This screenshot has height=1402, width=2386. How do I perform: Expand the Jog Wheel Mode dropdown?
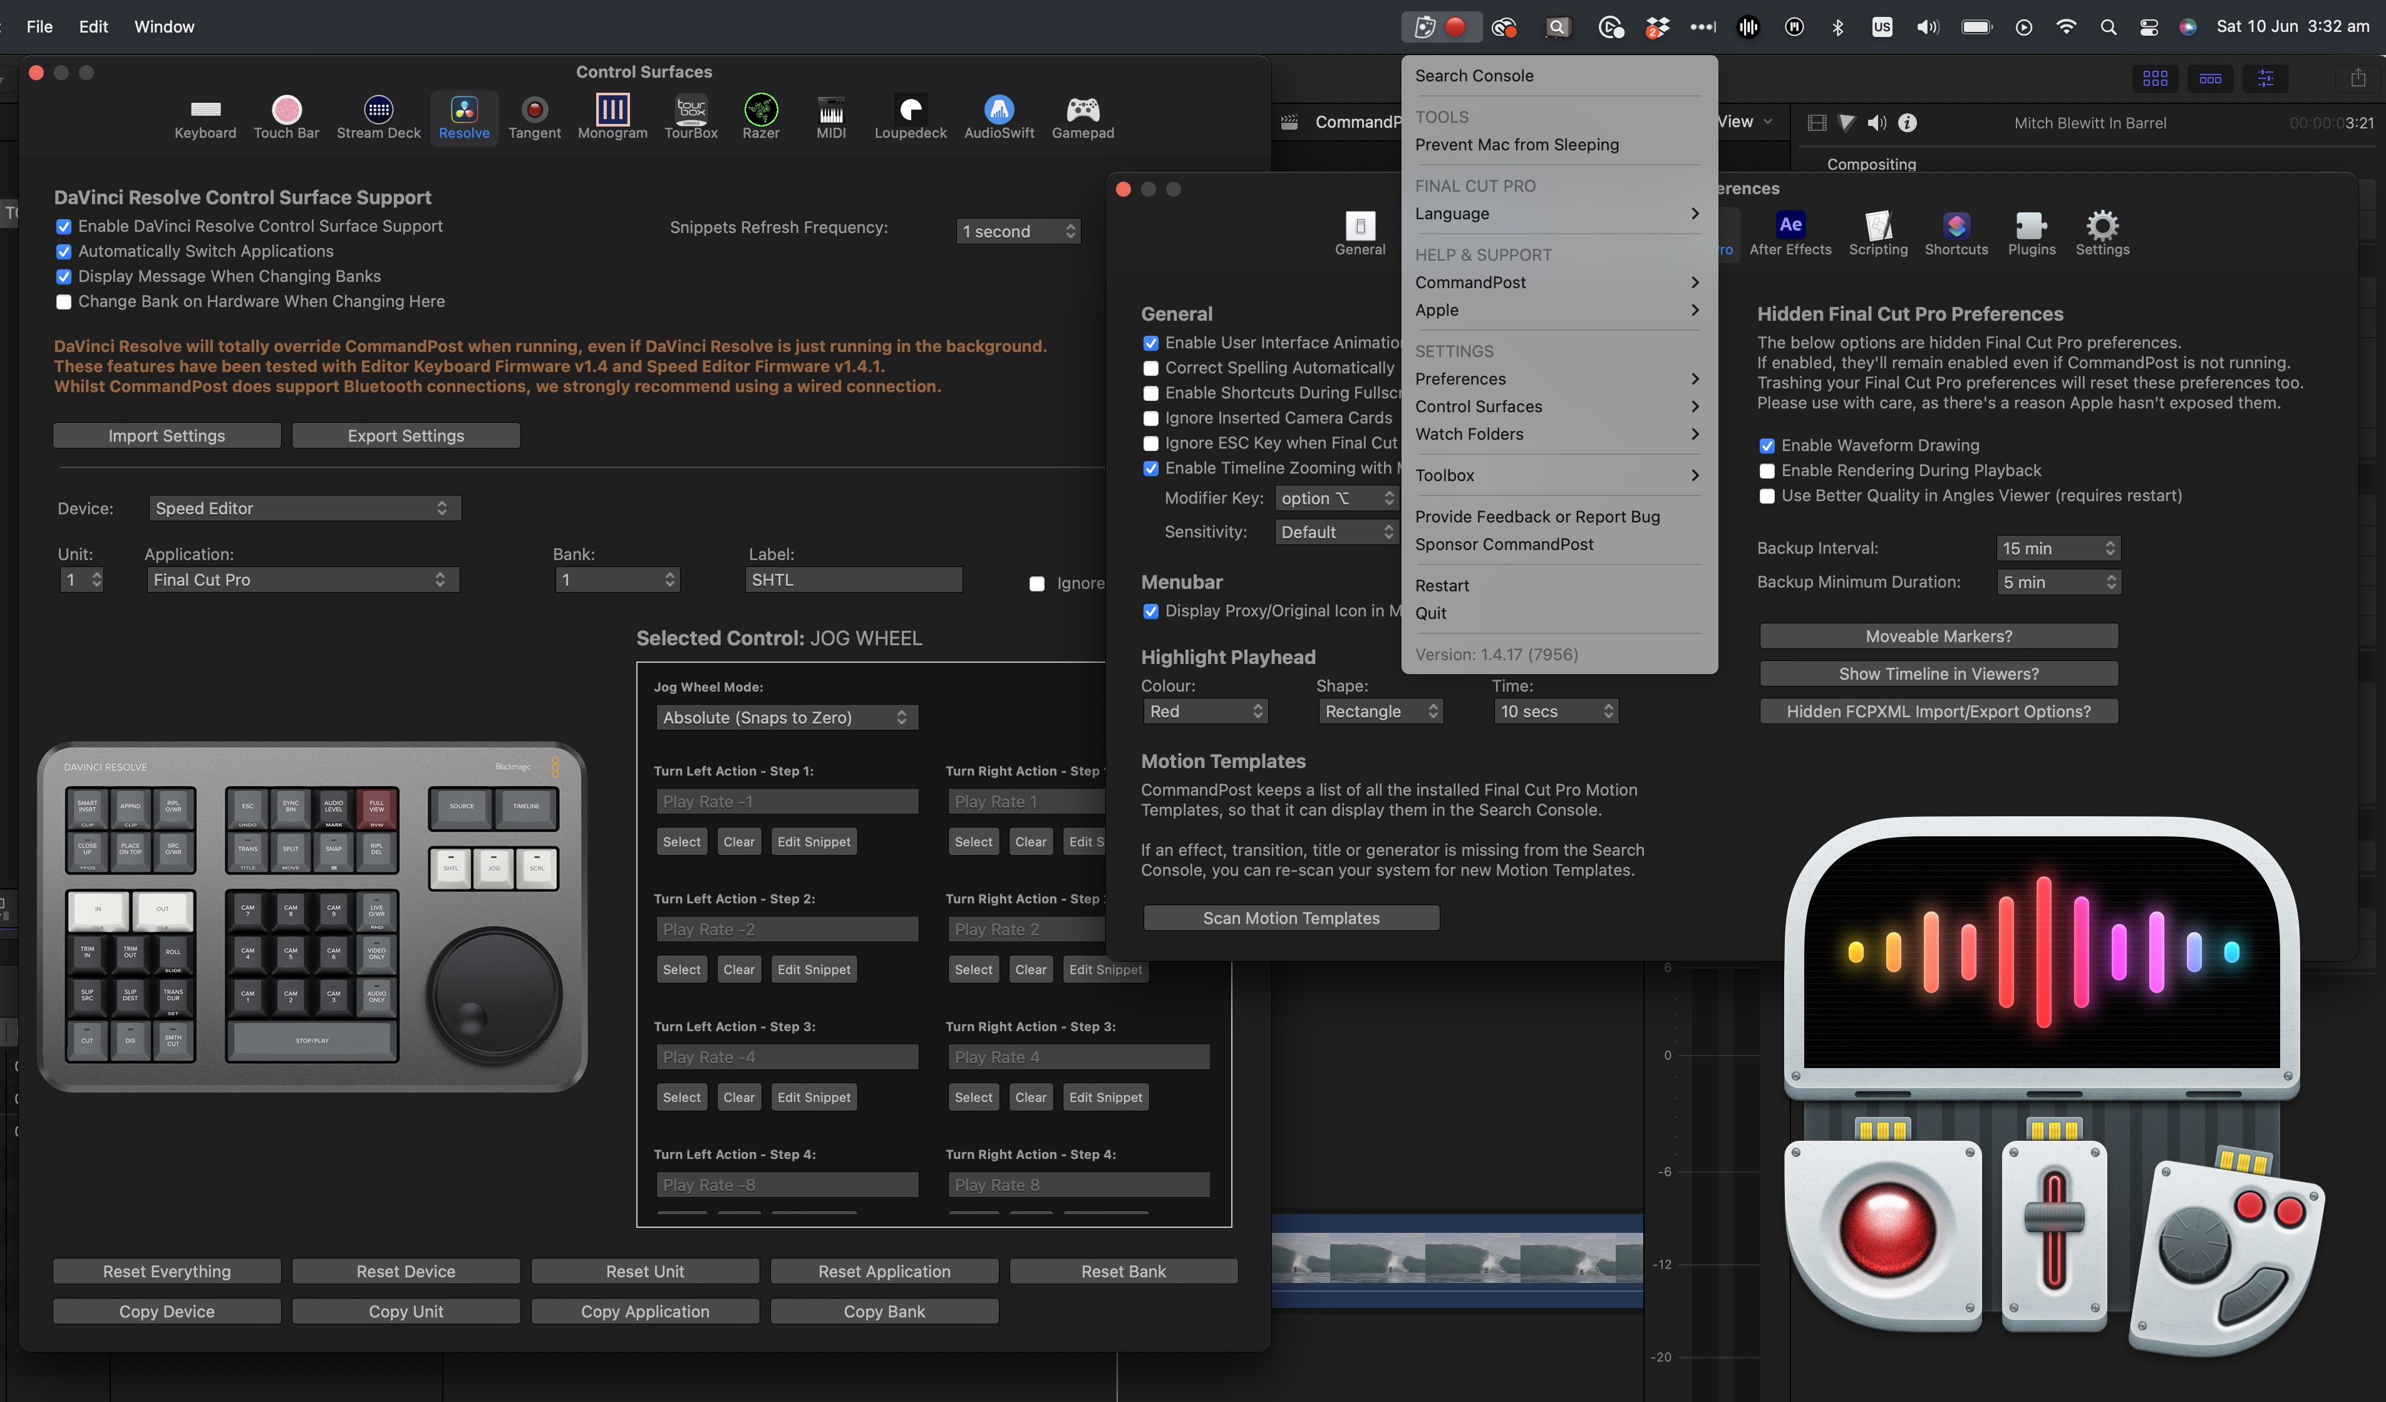point(786,718)
